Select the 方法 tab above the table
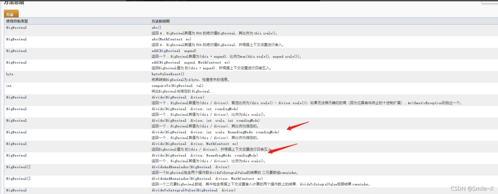The image size is (498, 194). (11, 14)
